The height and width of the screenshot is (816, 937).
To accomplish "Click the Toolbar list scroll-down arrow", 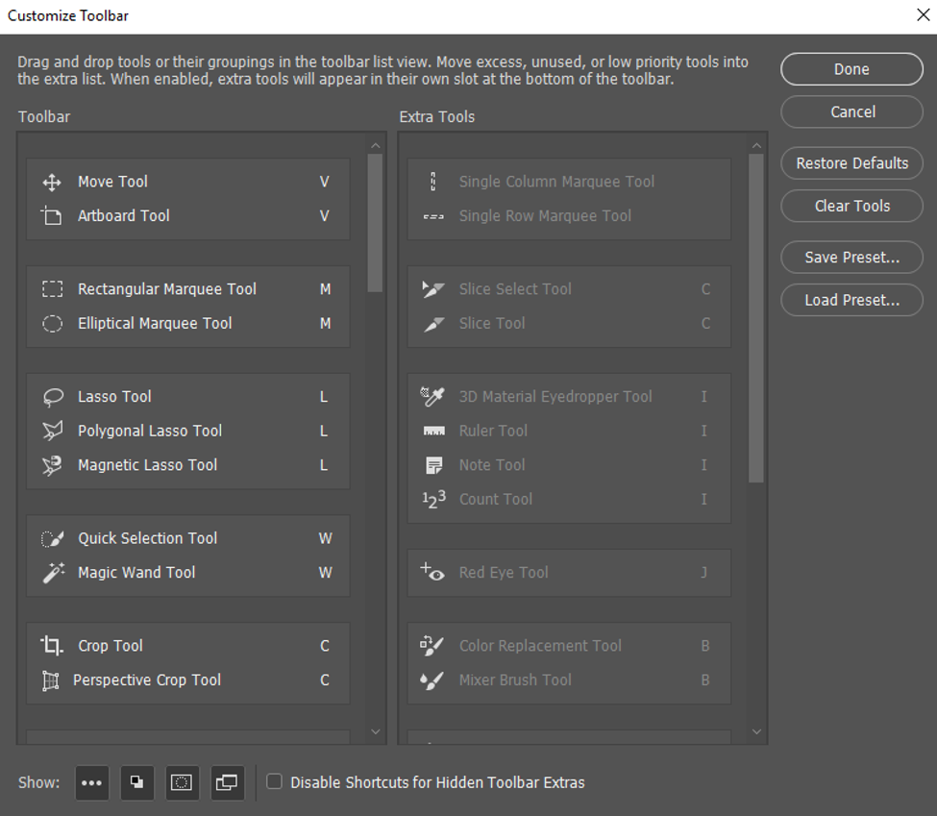I will tap(375, 732).
